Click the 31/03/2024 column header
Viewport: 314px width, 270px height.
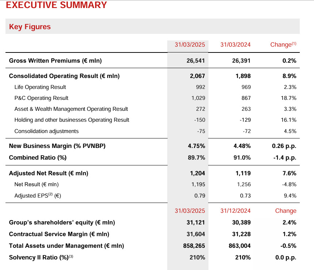(235, 44)
